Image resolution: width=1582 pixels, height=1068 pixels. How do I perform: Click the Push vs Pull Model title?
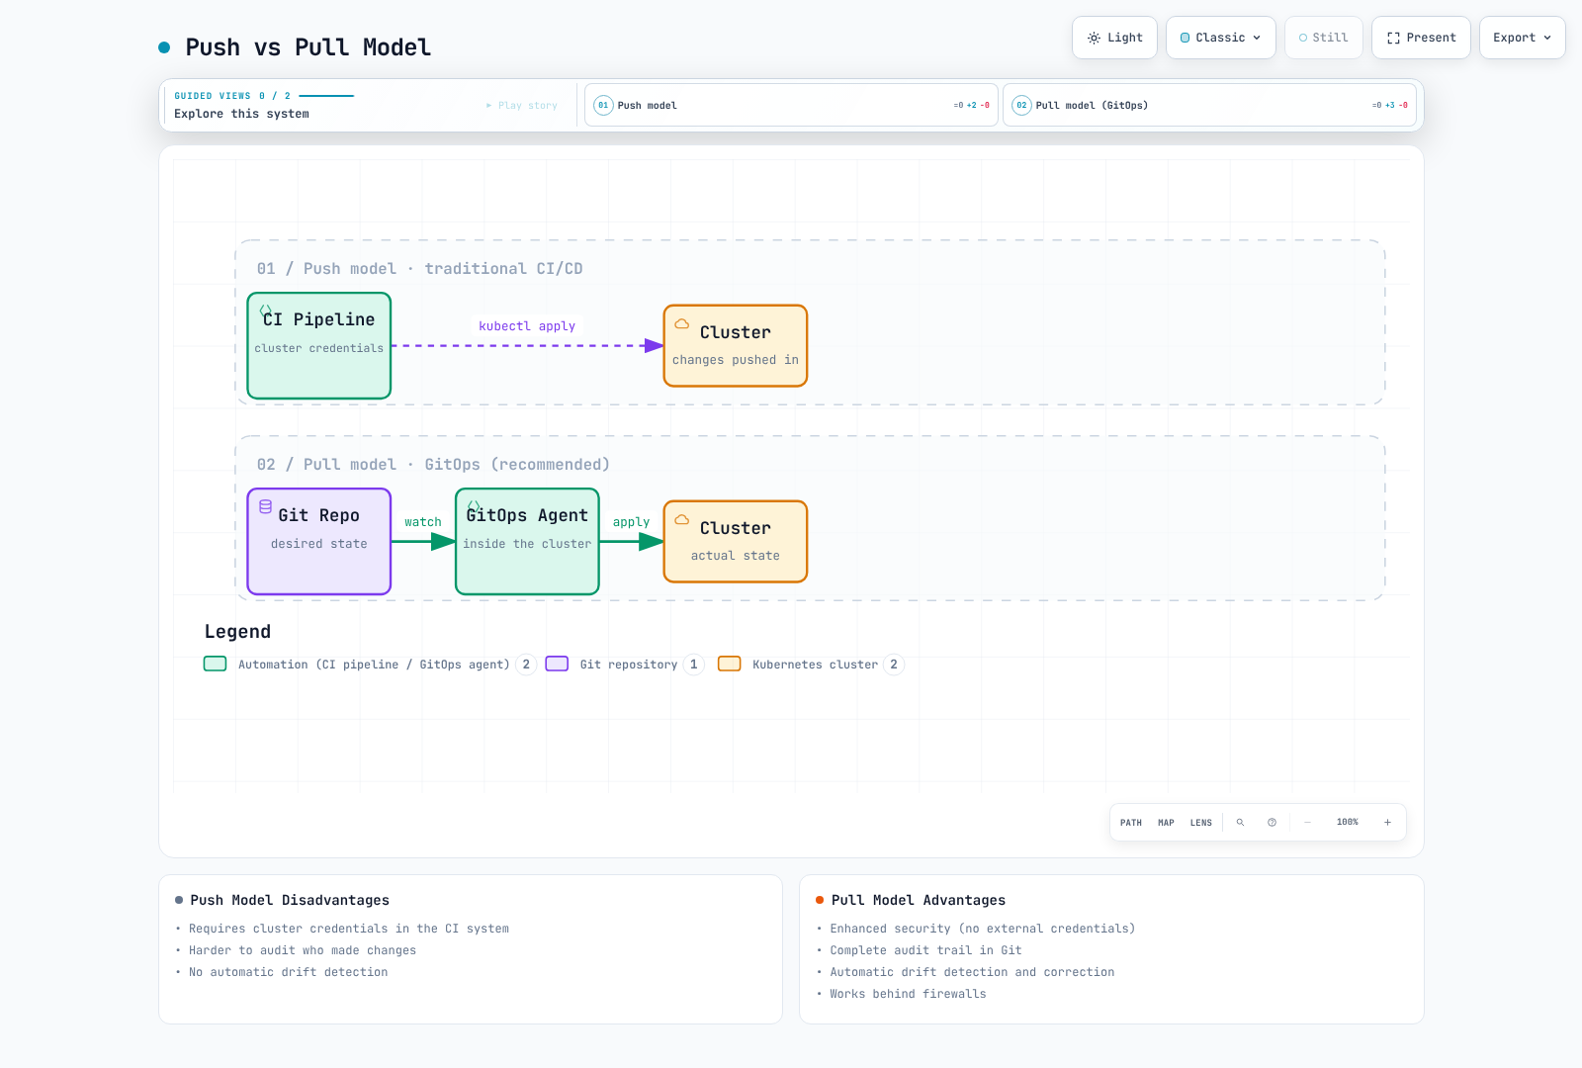point(308,47)
